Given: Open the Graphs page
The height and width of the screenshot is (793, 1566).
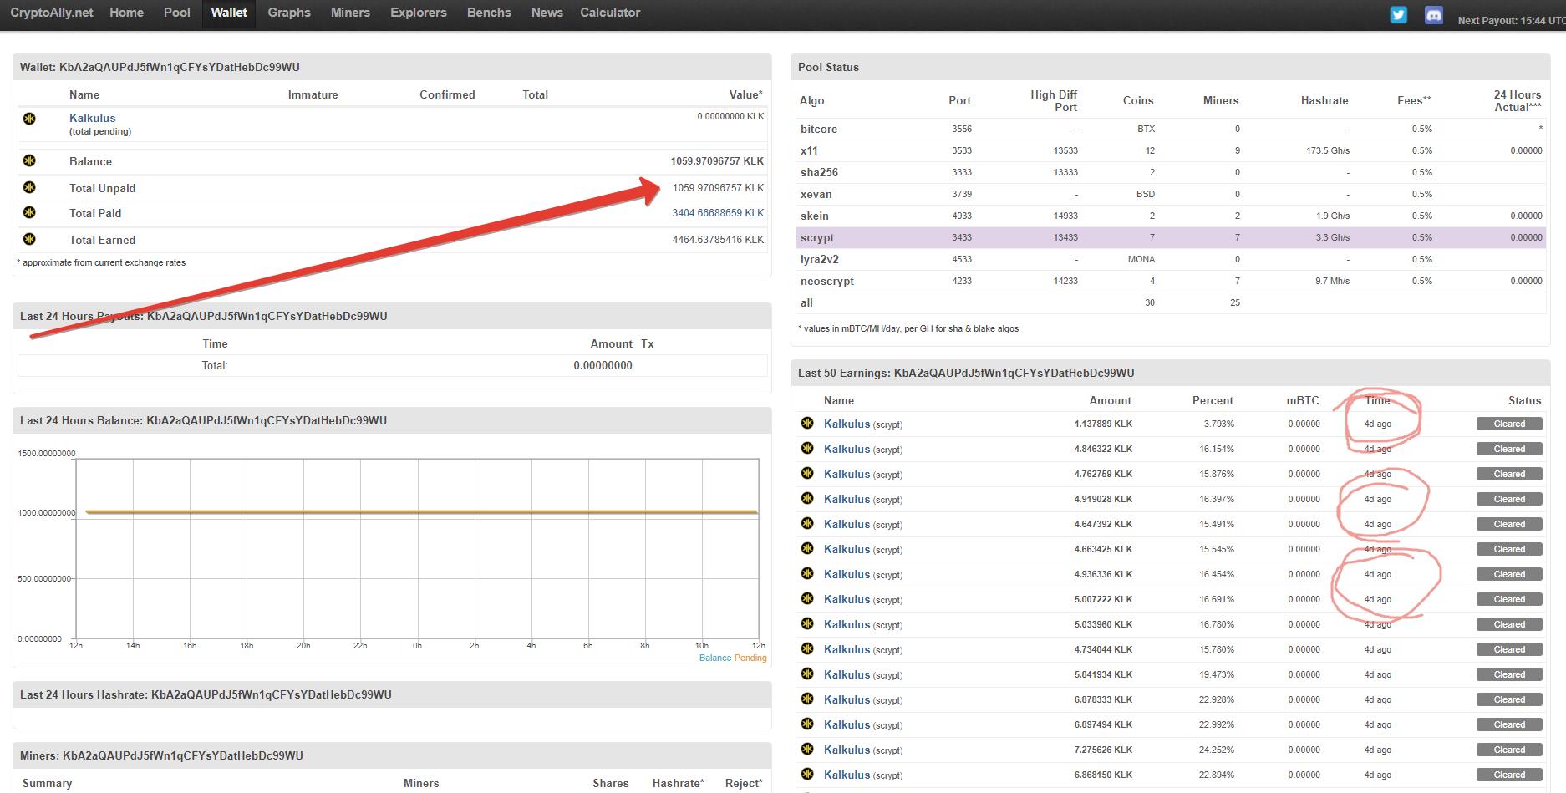Looking at the screenshot, I should pyautogui.click(x=289, y=13).
